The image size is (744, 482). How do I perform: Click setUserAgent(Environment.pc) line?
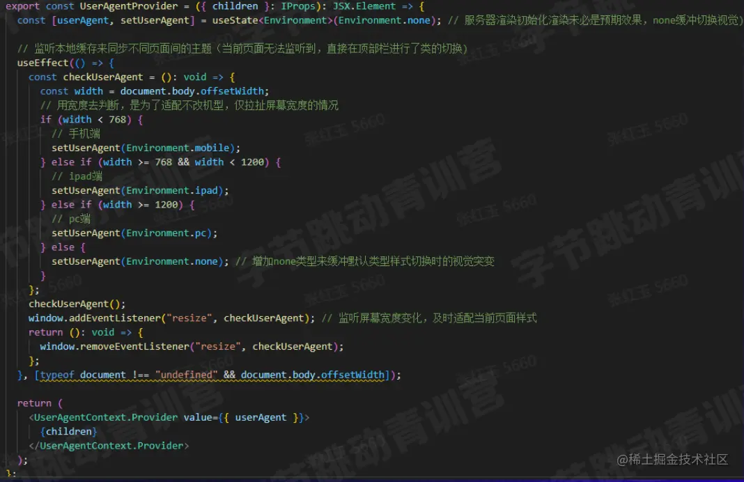pos(134,233)
